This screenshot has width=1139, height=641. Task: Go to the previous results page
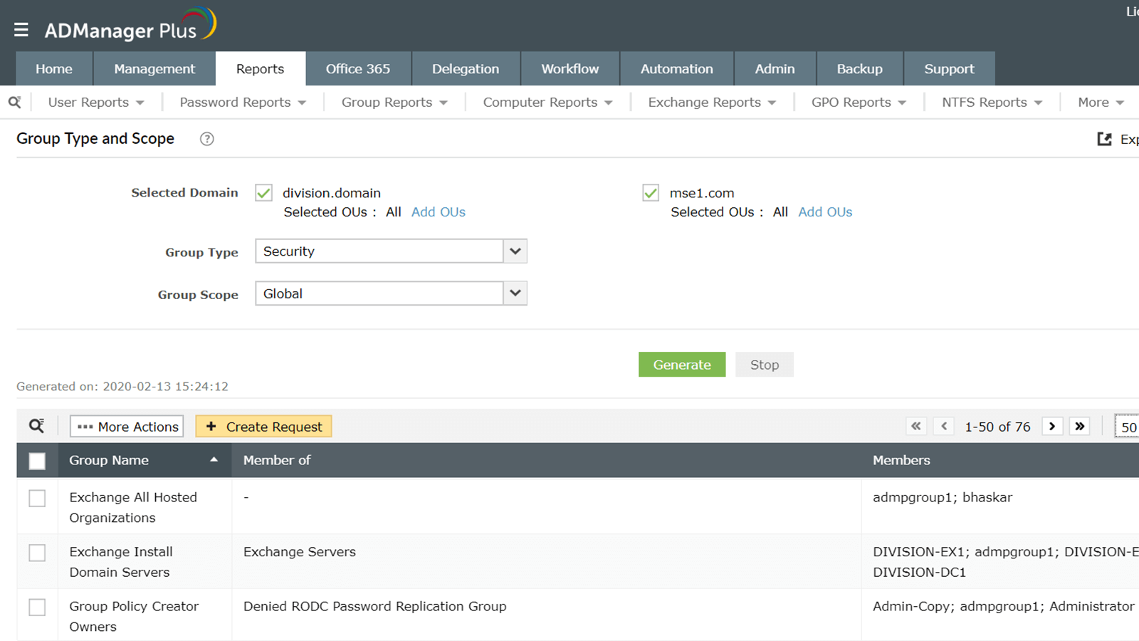point(944,426)
